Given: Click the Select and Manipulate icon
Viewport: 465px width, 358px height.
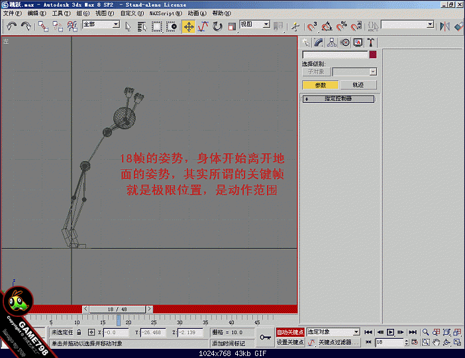Looking at the screenshot, I should click(295, 27).
